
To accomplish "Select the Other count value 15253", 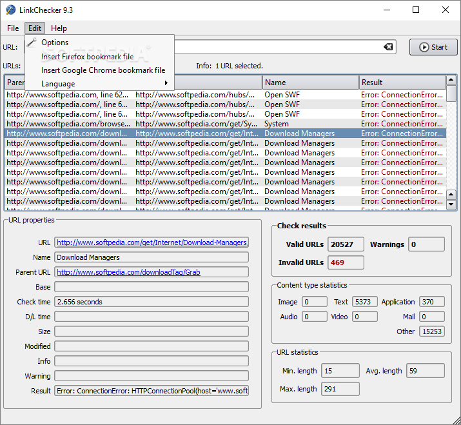I will click(x=432, y=331).
